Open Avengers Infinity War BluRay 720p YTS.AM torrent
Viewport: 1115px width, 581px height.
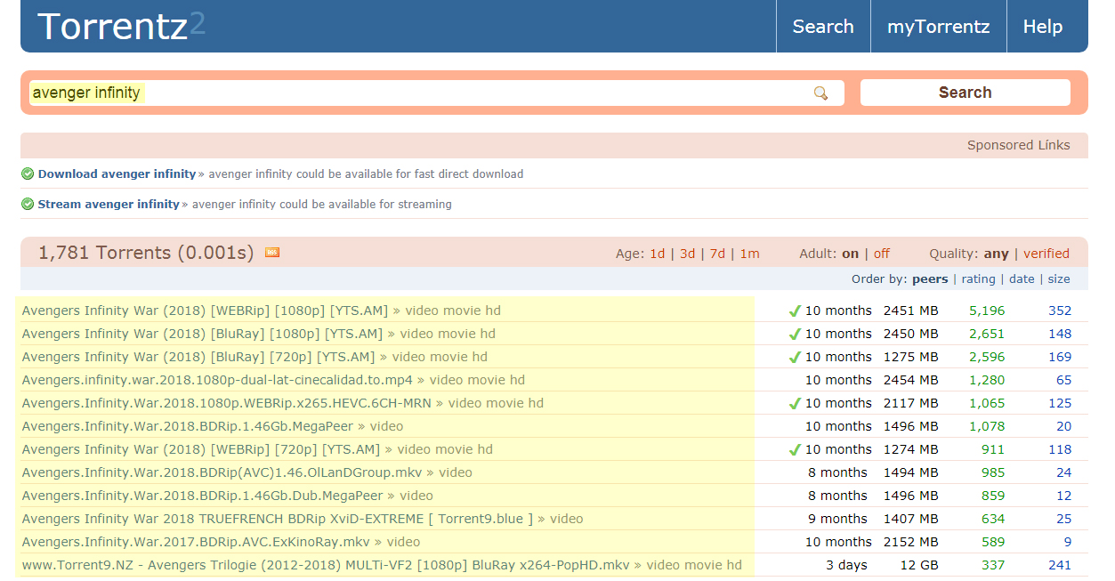tap(198, 357)
